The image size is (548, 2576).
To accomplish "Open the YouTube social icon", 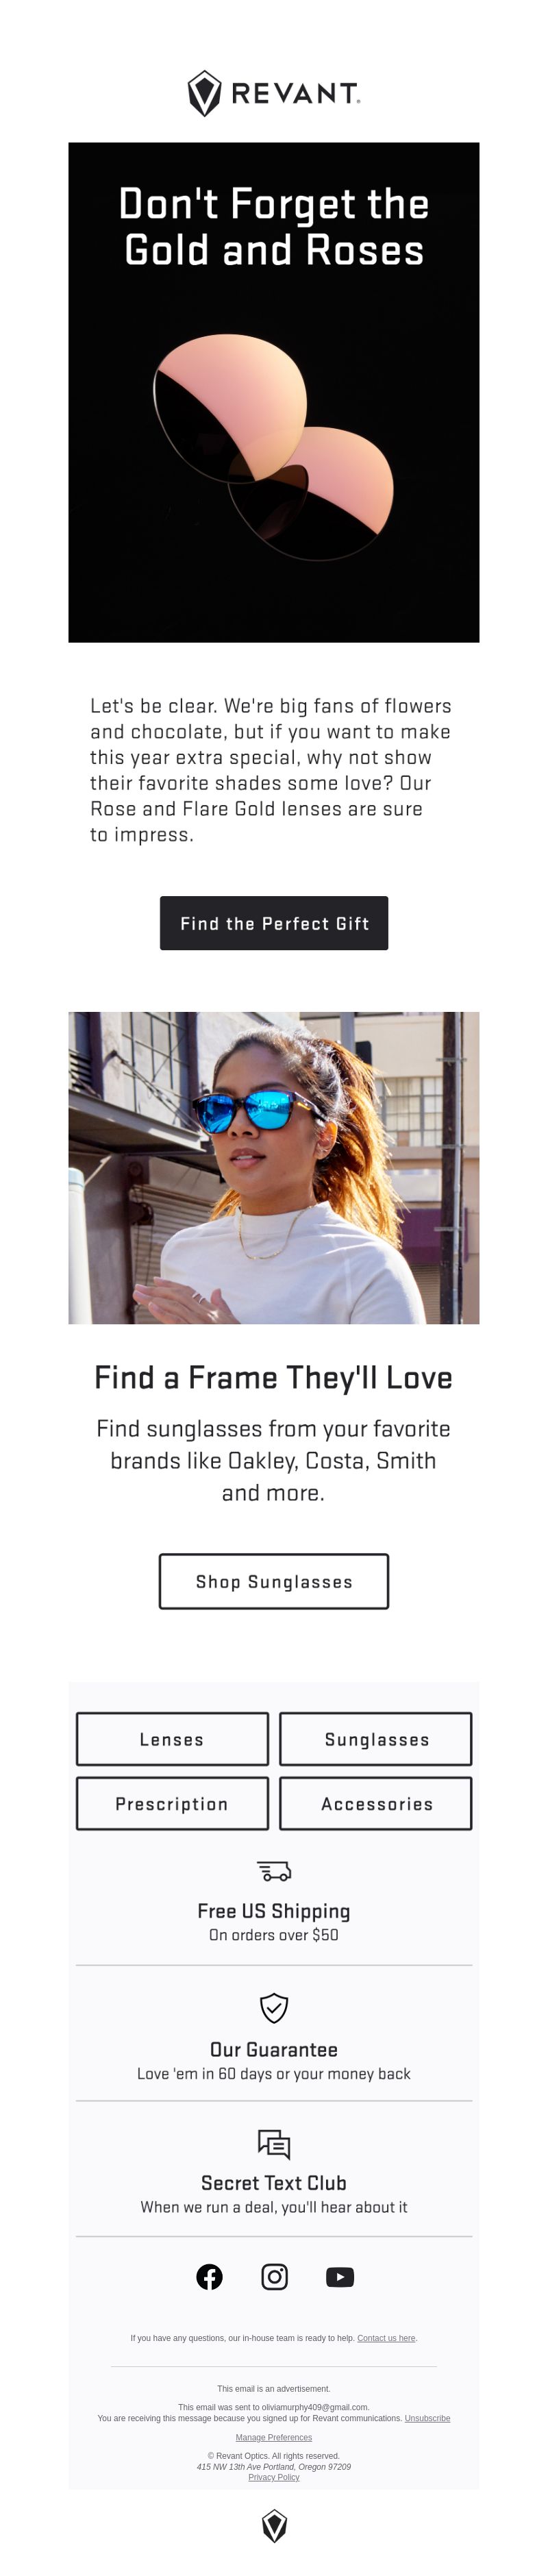I will (x=340, y=2276).
